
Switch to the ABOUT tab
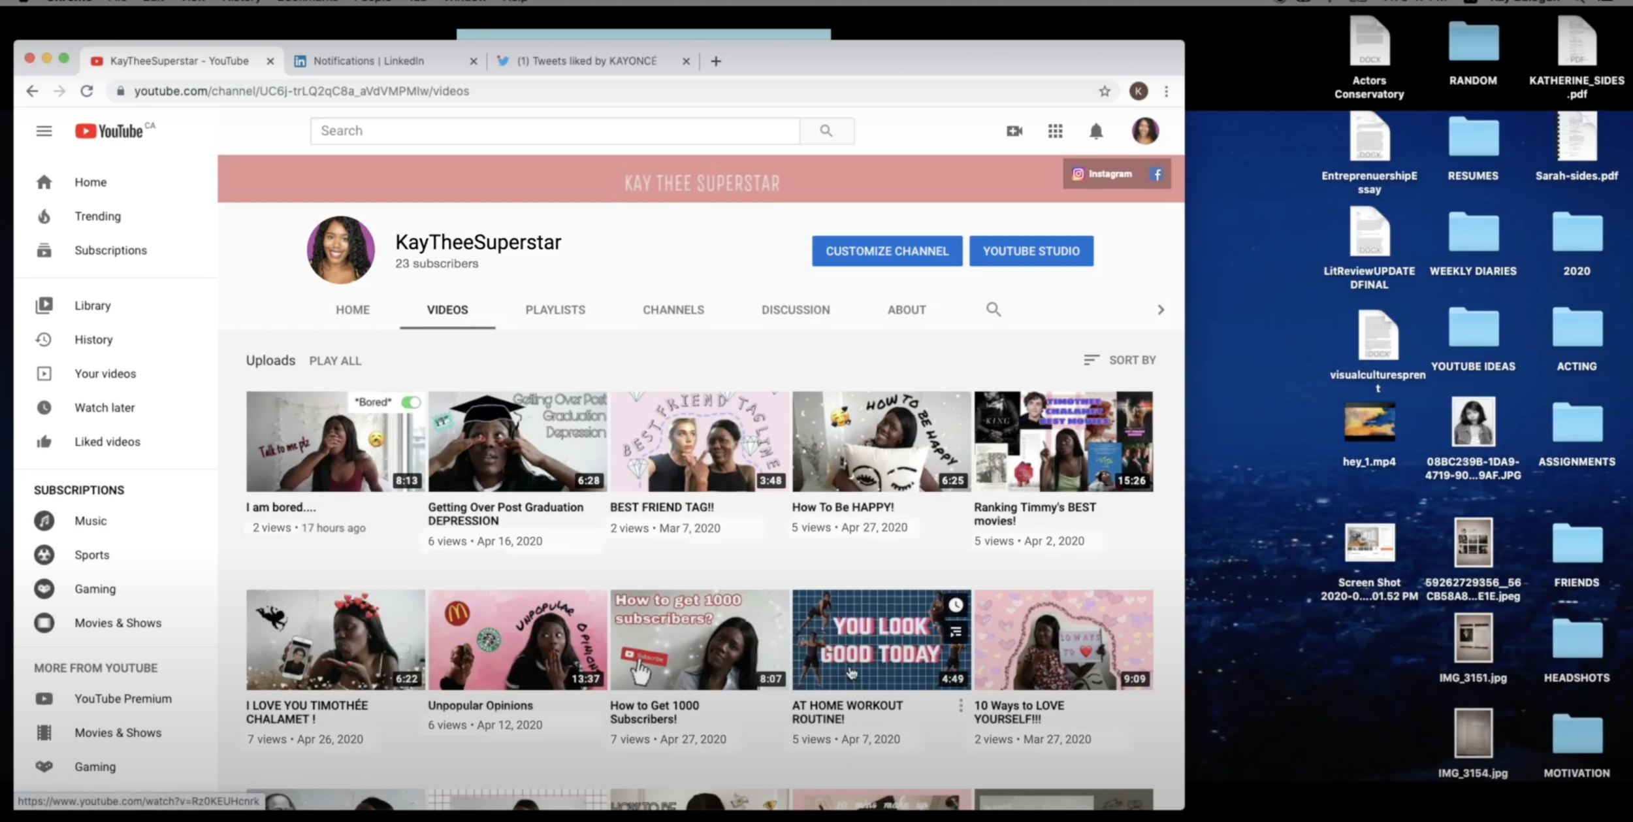[x=907, y=310]
